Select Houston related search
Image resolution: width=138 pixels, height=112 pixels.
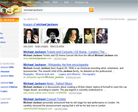pyautogui.click(x=5, y=72)
